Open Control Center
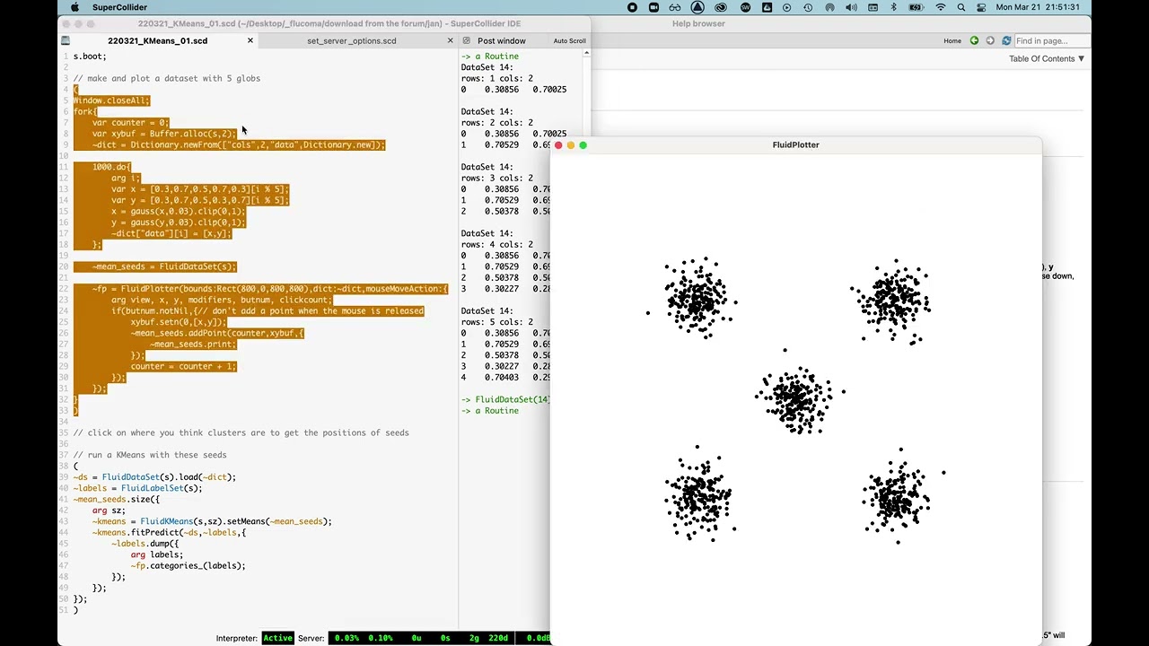This screenshot has width=1149, height=646. click(980, 7)
